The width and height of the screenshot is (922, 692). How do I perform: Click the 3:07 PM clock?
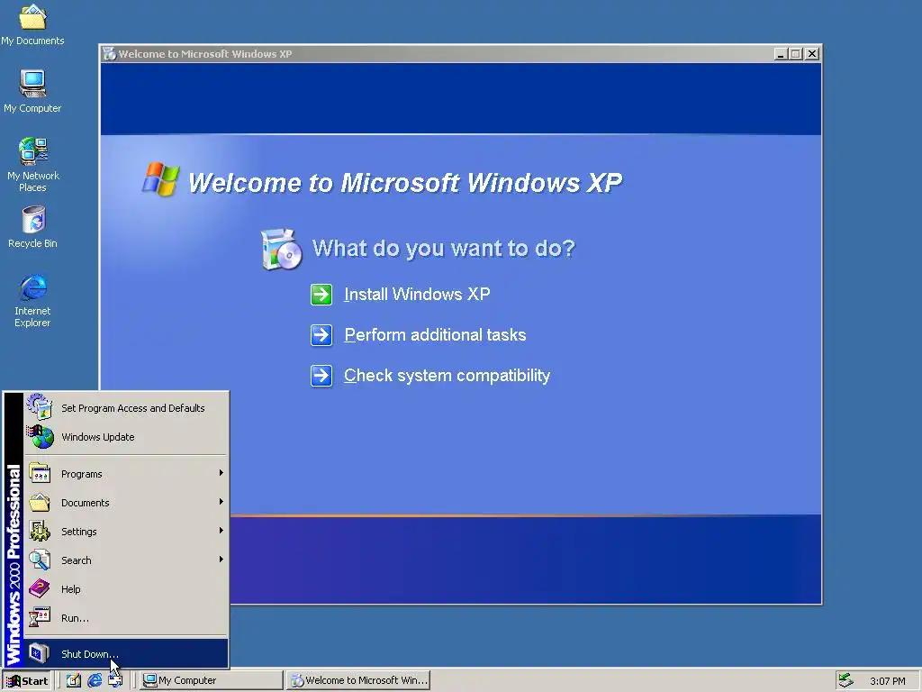pos(887,681)
